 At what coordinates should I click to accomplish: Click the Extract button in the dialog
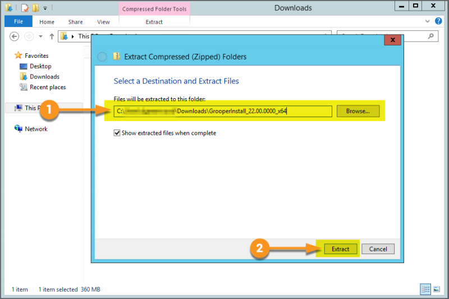tap(341, 249)
